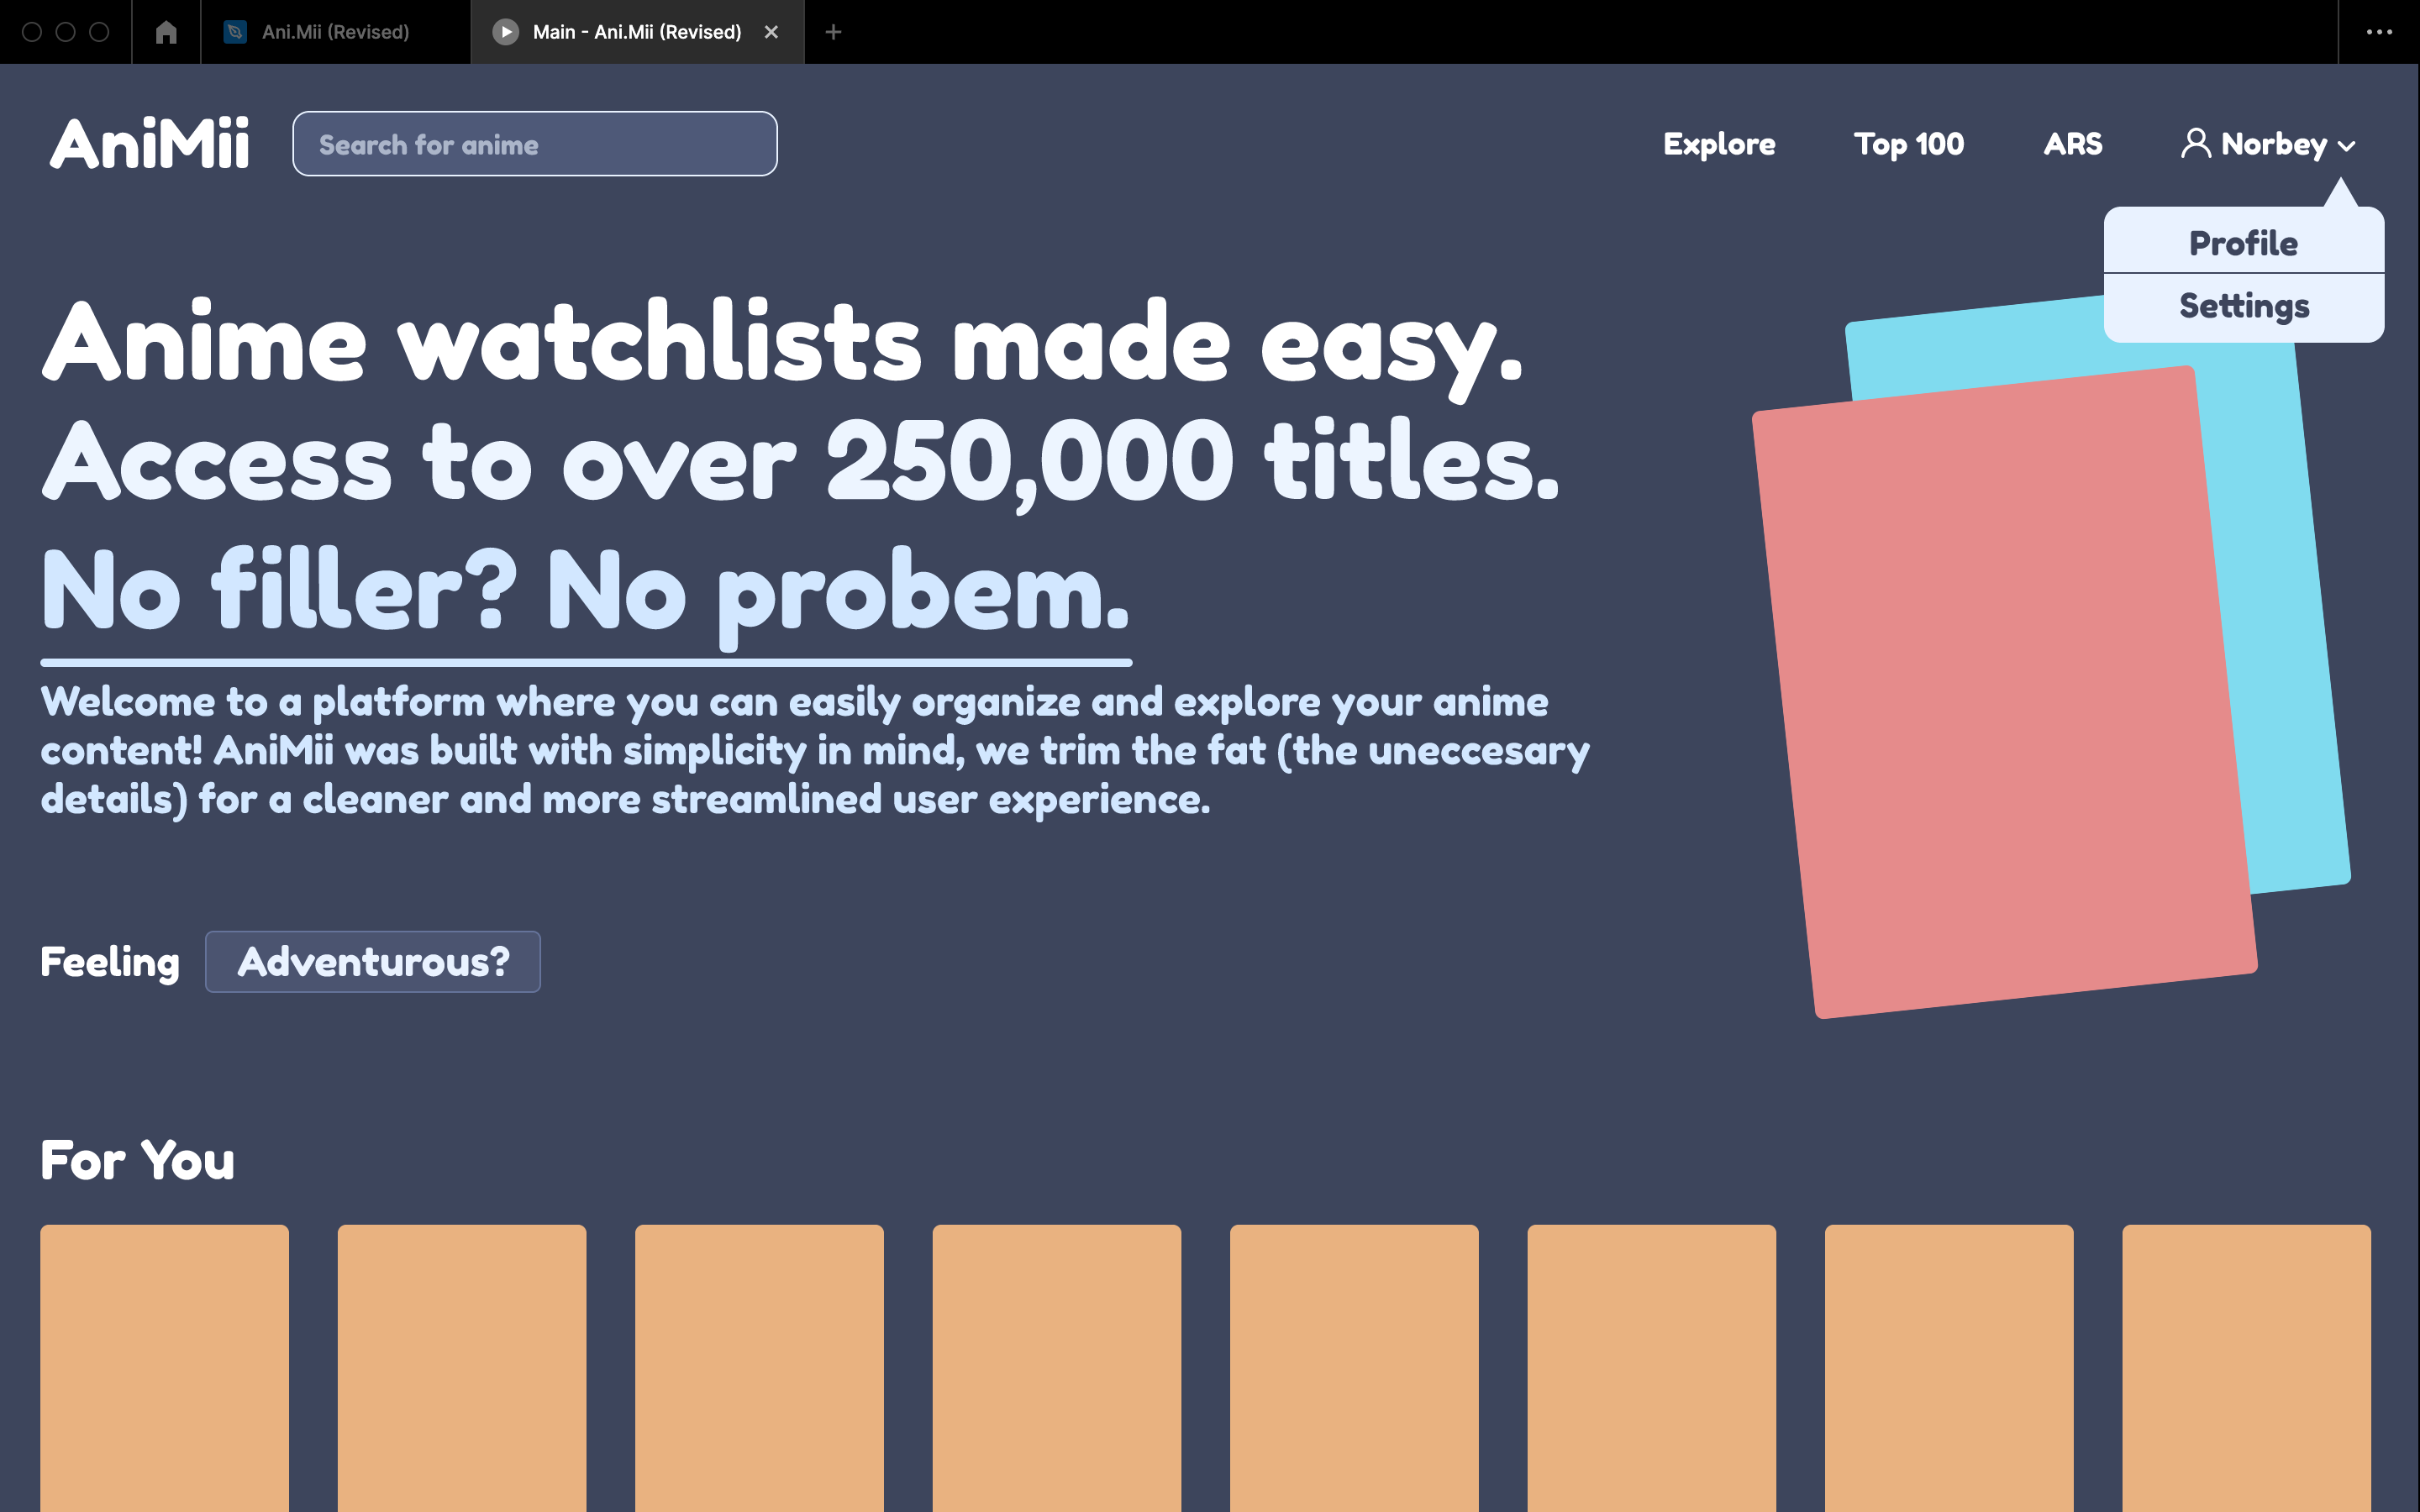Switch to the Ani.Mii (Revised) tab
Viewport: 2420px width, 1512px height.
[x=335, y=32]
